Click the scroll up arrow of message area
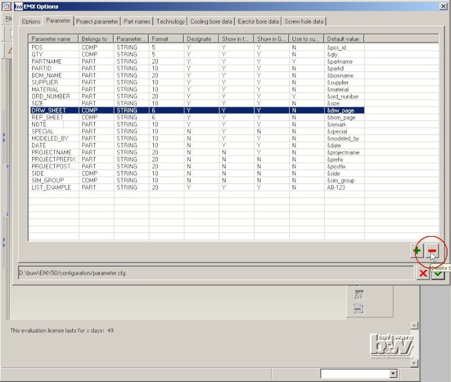Screen dimensions: 451x382 414,325
